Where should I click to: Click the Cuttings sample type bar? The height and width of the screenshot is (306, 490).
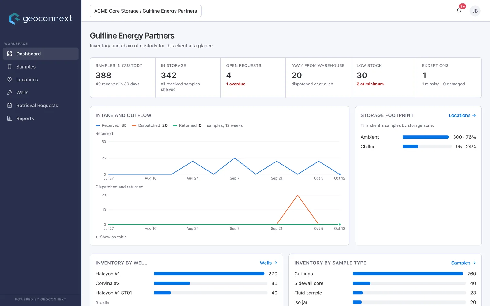[x=409, y=274]
